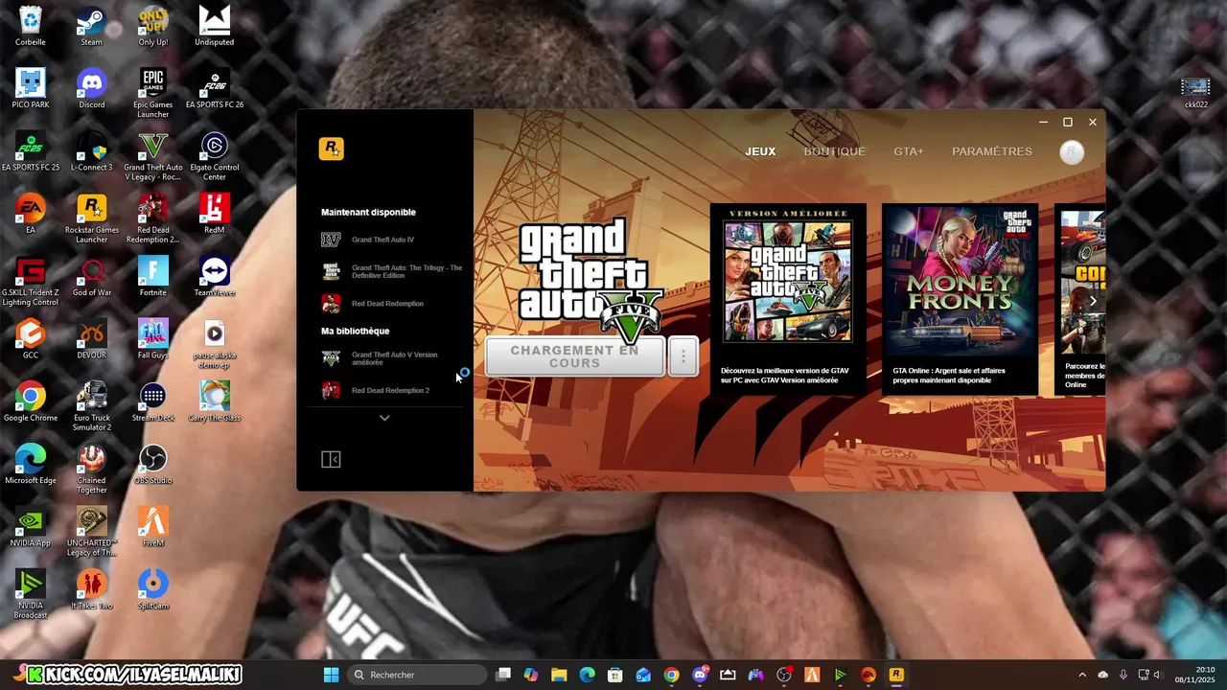
Task: Launch Euro Truck Simulator 2 desktop icon
Action: click(x=92, y=405)
